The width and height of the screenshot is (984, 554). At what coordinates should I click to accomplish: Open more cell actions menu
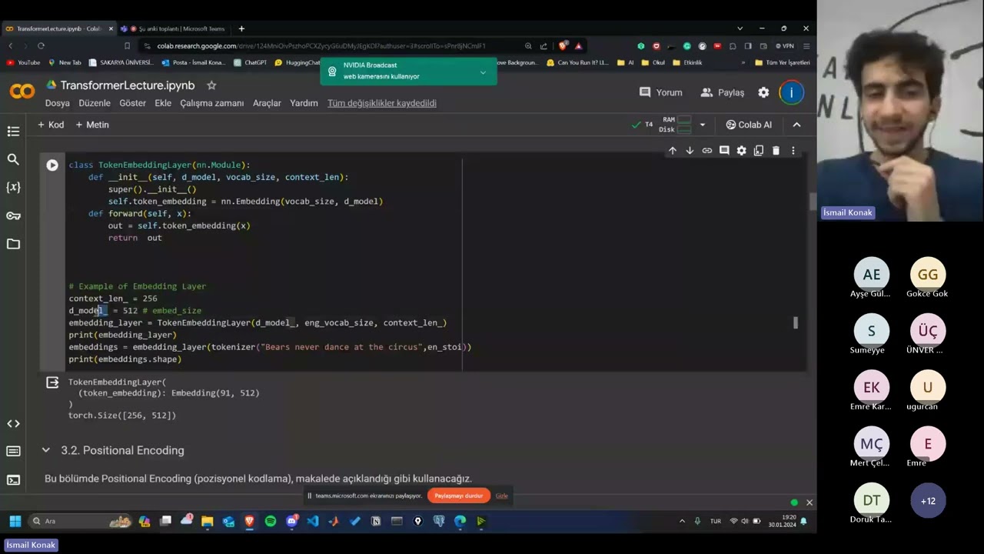tap(793, 151)
